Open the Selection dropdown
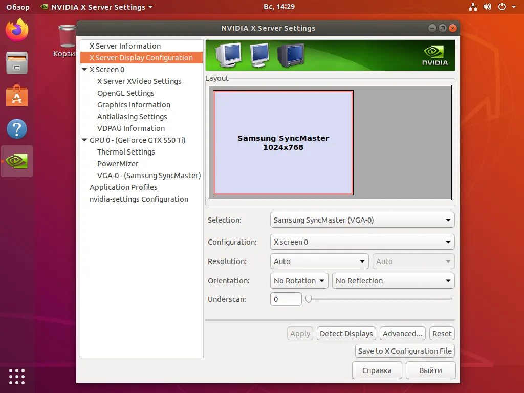The height and width of the screenshot is (393, 524). pyautogui.click(x=362, y=220)
